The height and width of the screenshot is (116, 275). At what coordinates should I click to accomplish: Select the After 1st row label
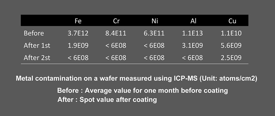(x=37, y=46)
